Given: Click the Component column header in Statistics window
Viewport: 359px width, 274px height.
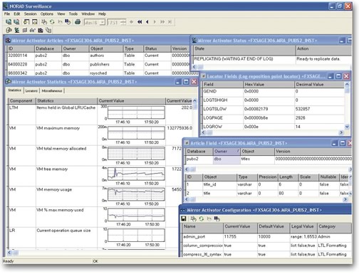Looking at the screenshot, I should click(x=21, y=100).
